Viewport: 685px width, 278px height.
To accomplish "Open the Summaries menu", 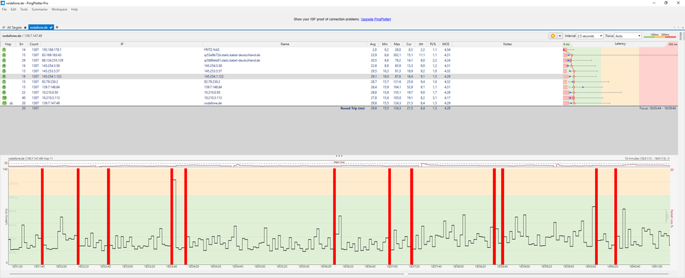I will coord(39,9).
